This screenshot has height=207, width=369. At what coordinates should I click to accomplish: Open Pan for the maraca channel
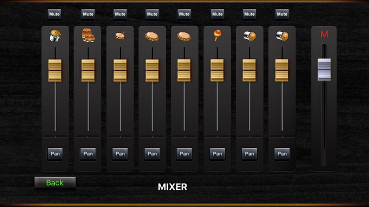tap(217, 154)
